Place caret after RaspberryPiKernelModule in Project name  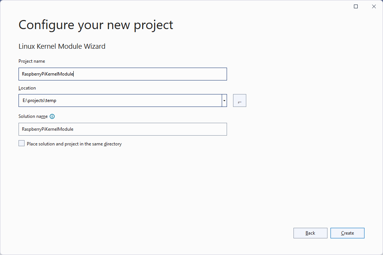pos(74,74)
